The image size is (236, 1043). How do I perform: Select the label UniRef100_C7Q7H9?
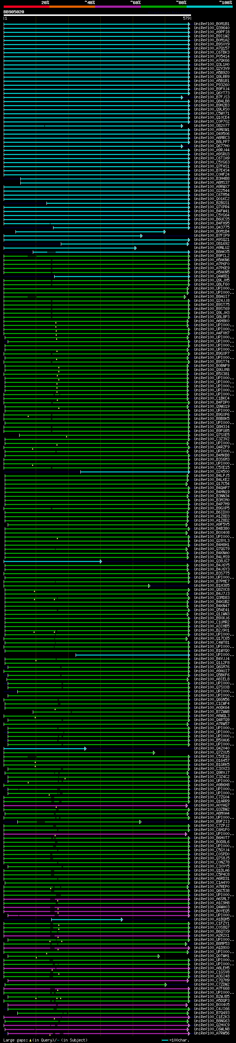coord(212,980)
